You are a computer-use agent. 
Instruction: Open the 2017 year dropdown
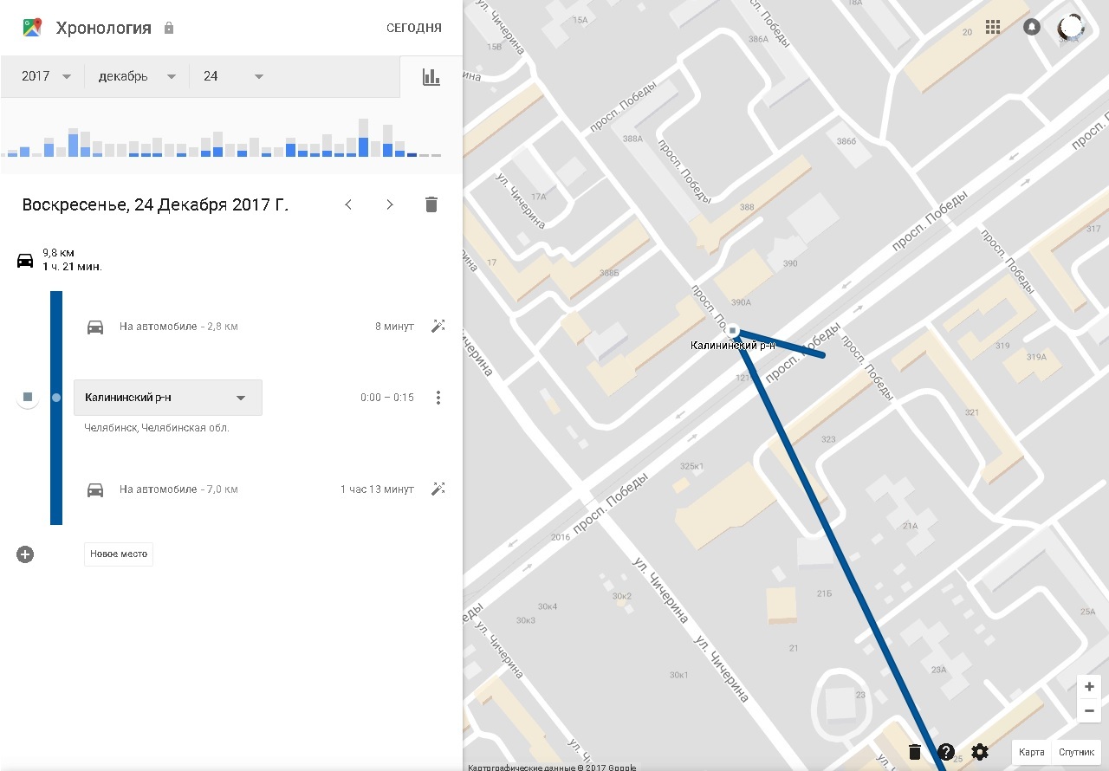pyautogui.click(x=46, y=76)
